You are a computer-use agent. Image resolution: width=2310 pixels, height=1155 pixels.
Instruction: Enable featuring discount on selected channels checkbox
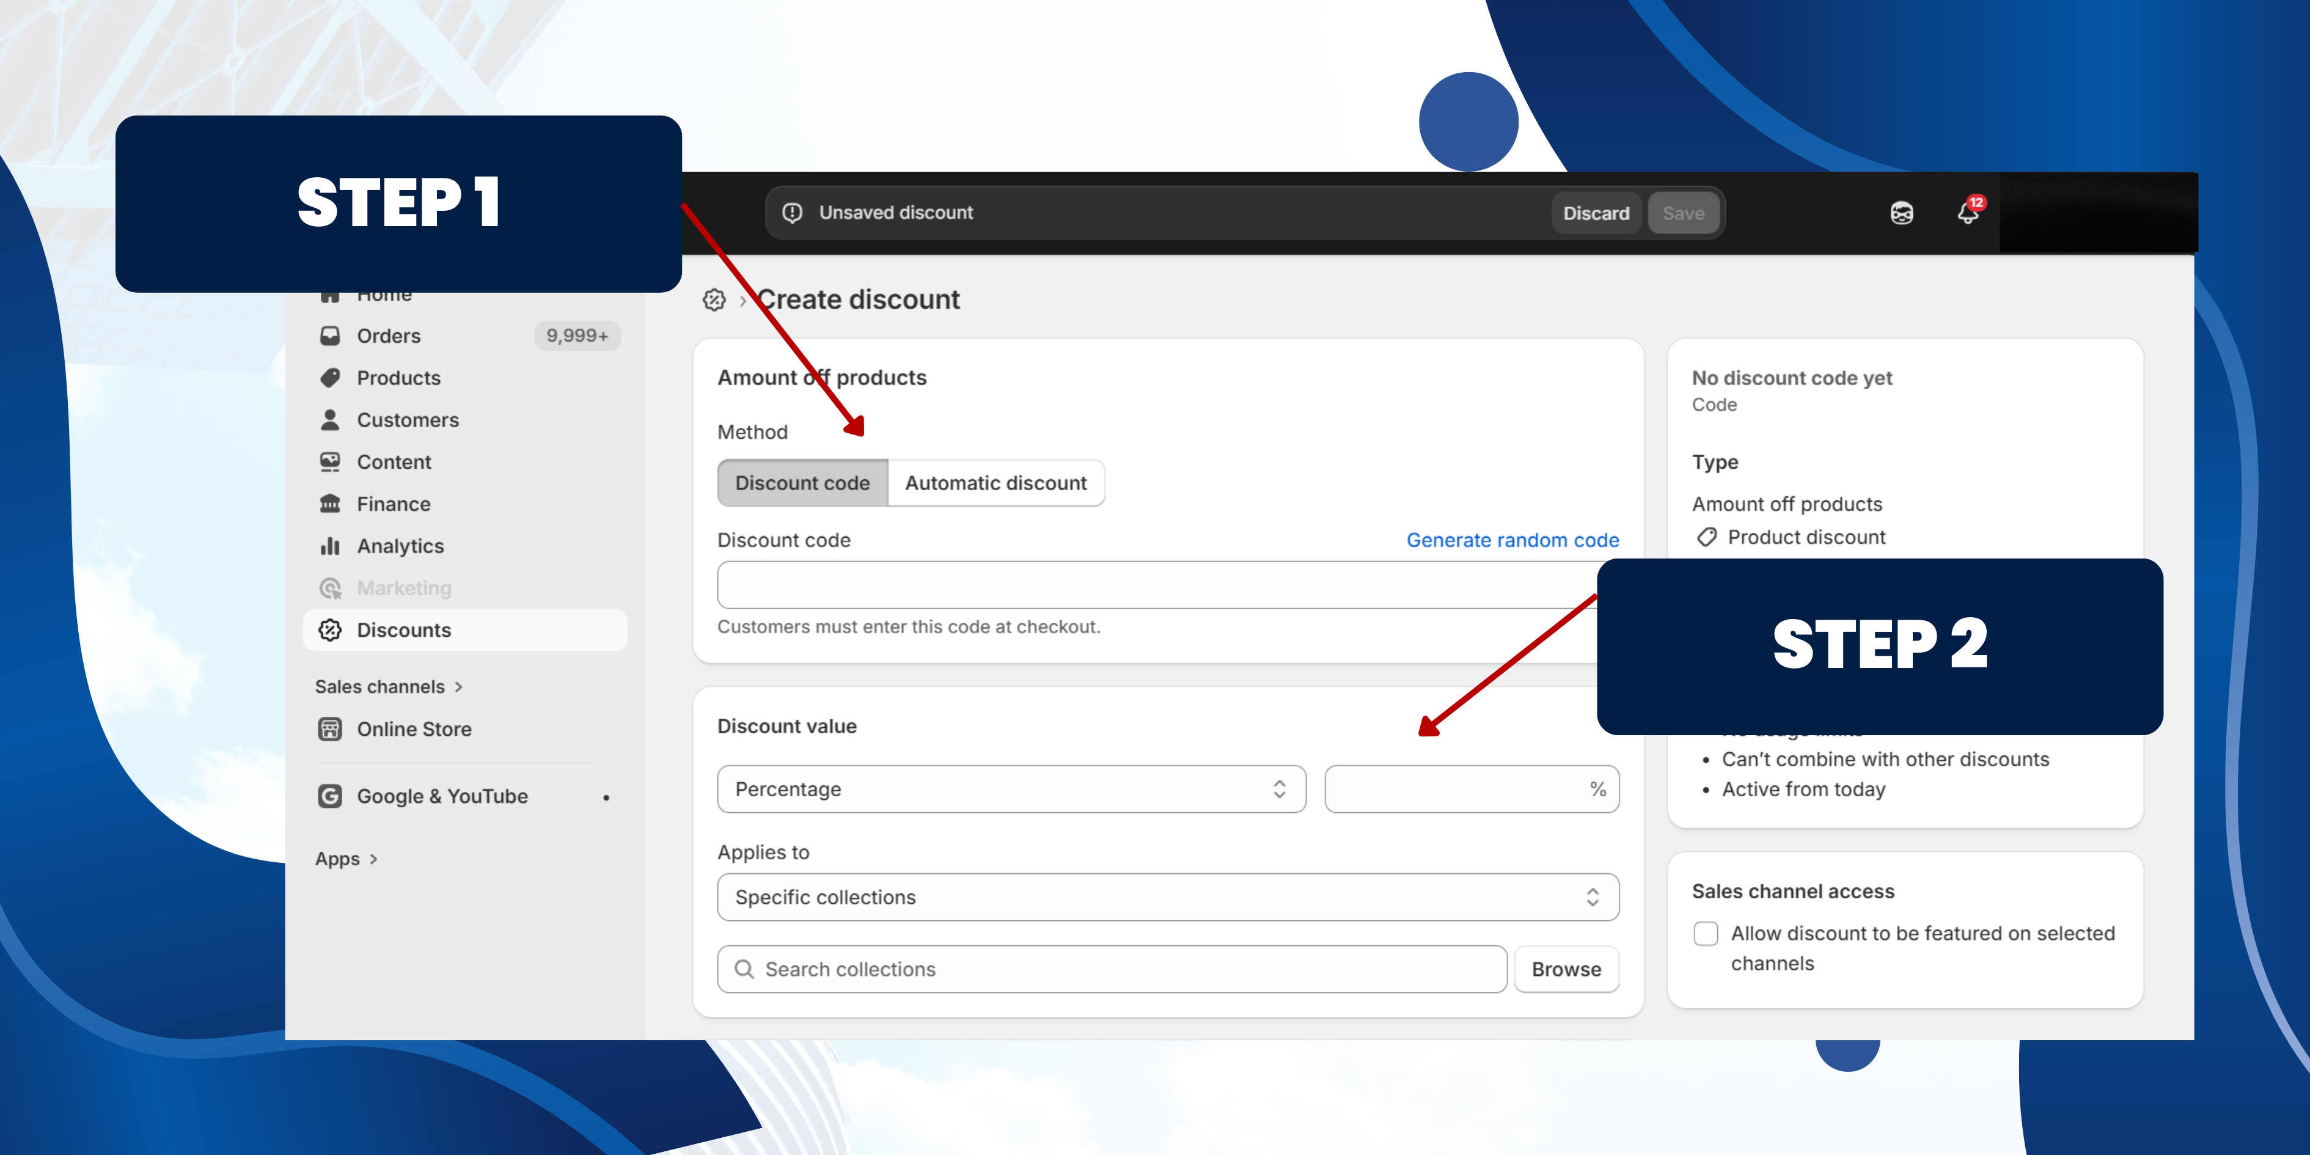pyautogui.click(x=1706, y=934)
